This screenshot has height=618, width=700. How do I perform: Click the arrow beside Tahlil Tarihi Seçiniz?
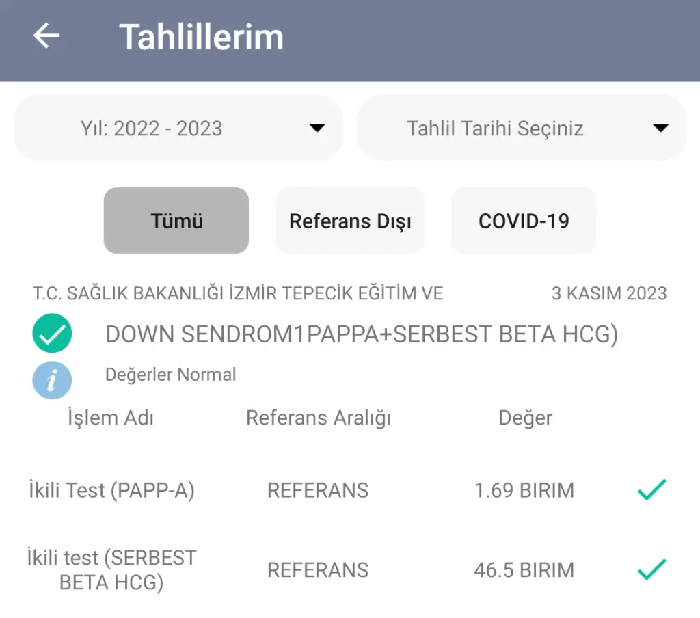click(x=660, y=129)
